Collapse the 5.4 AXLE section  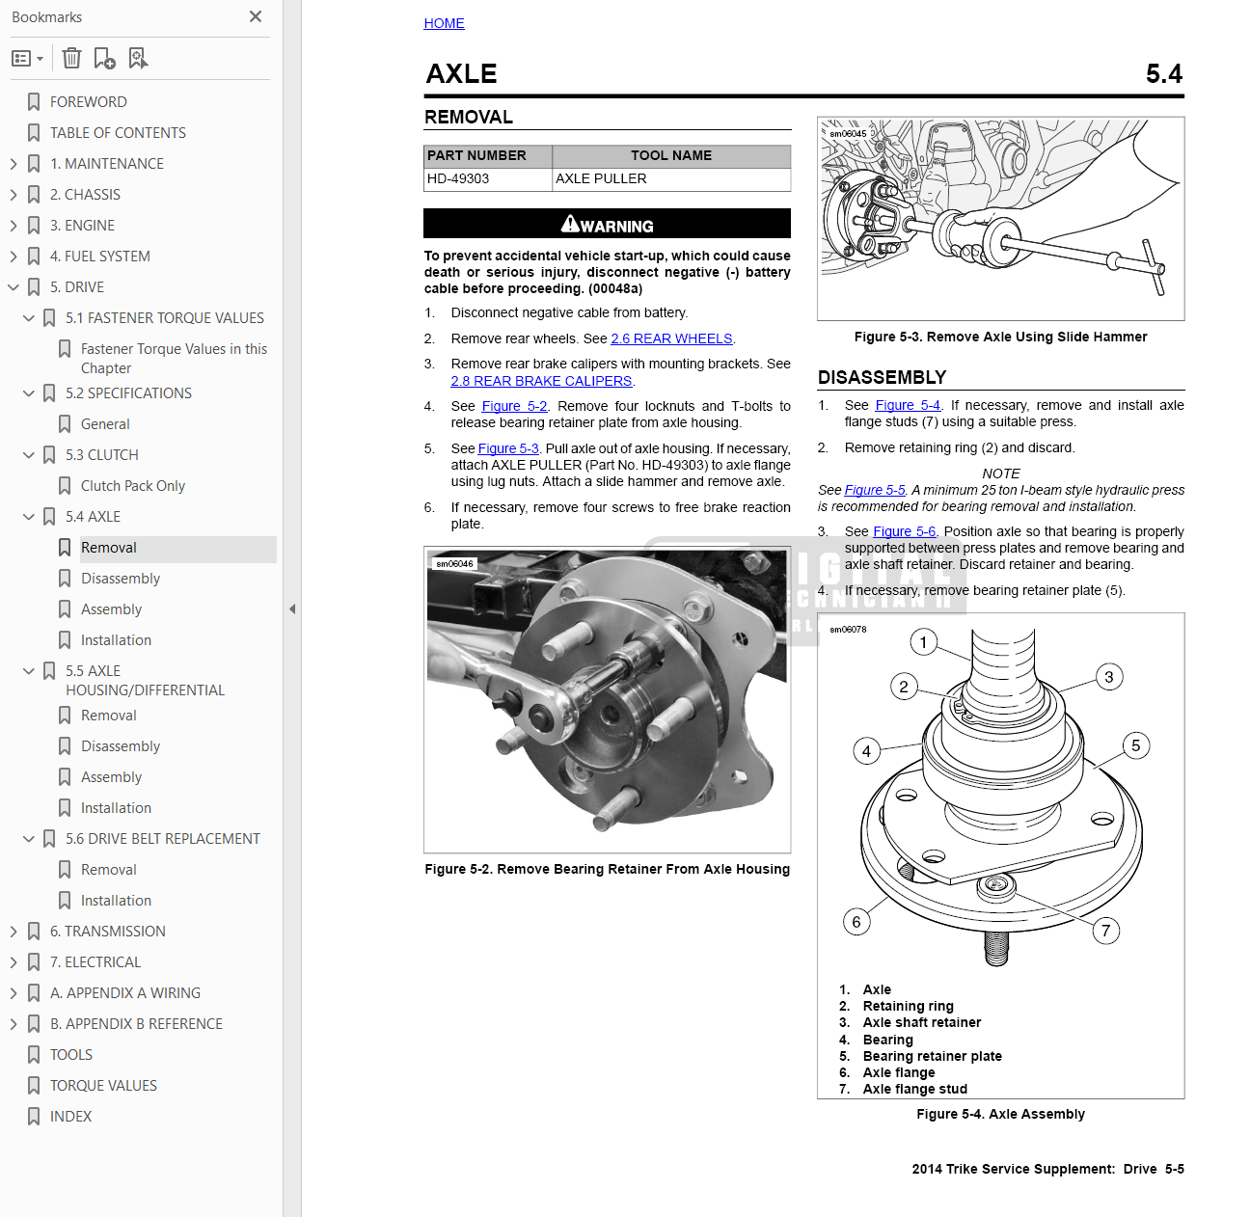(x=29, y=517)
